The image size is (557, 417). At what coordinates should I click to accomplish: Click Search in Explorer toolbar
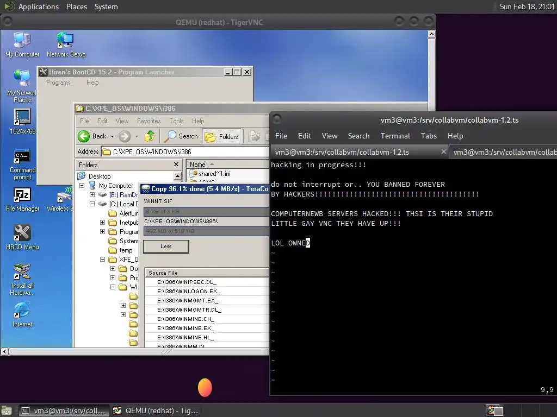pos(182,136)
